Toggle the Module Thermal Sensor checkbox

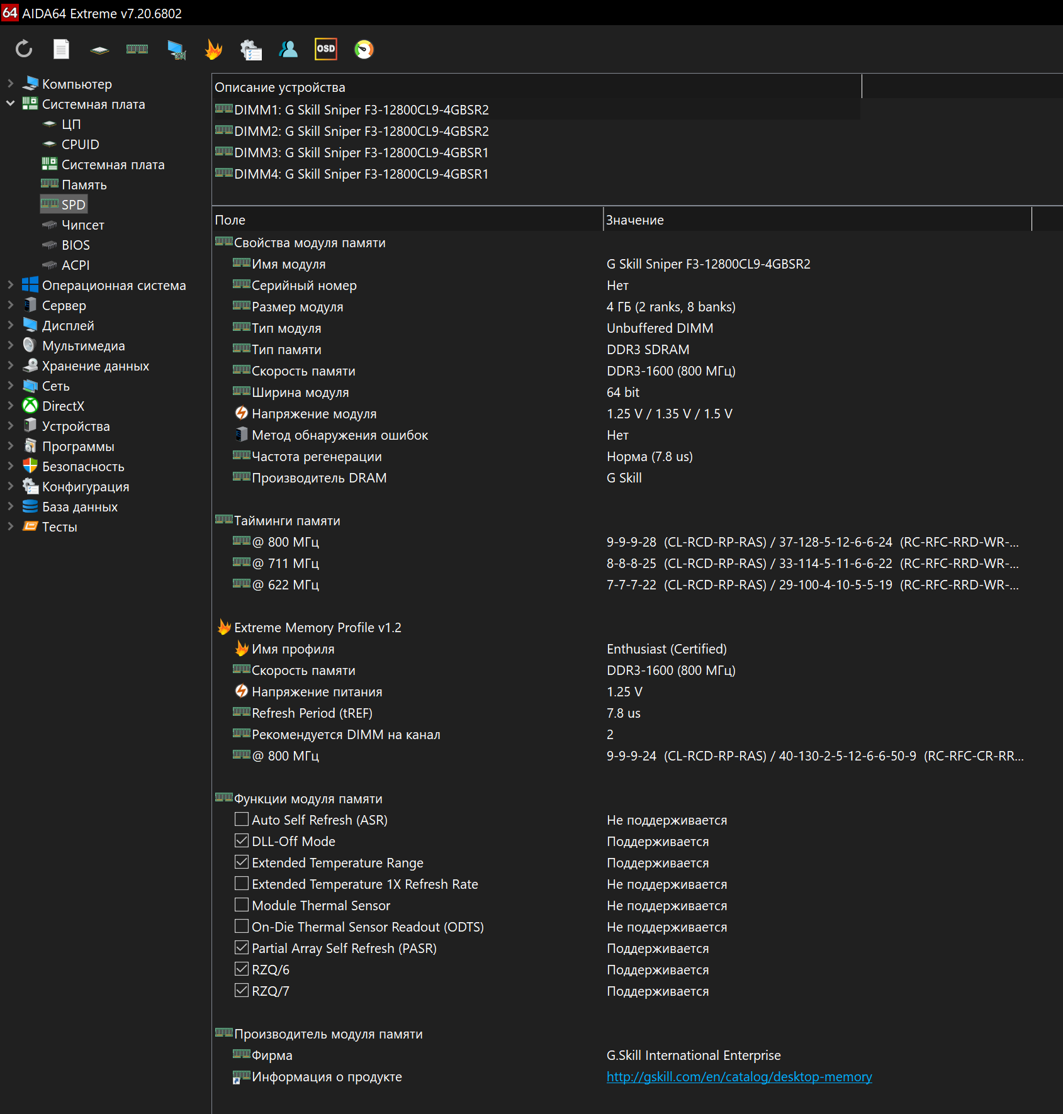(242, 905)
